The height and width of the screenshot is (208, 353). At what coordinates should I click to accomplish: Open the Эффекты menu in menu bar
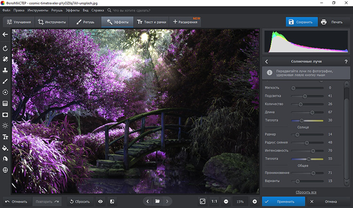[72, 9]
